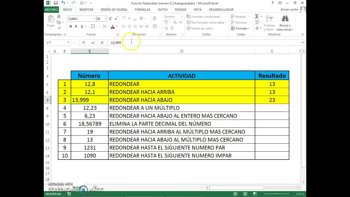Apply fill color with the paint bucket
This screenshot has height=197, width=350.
[x=104, y=27]
